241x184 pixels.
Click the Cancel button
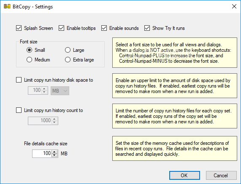point(221,175)
